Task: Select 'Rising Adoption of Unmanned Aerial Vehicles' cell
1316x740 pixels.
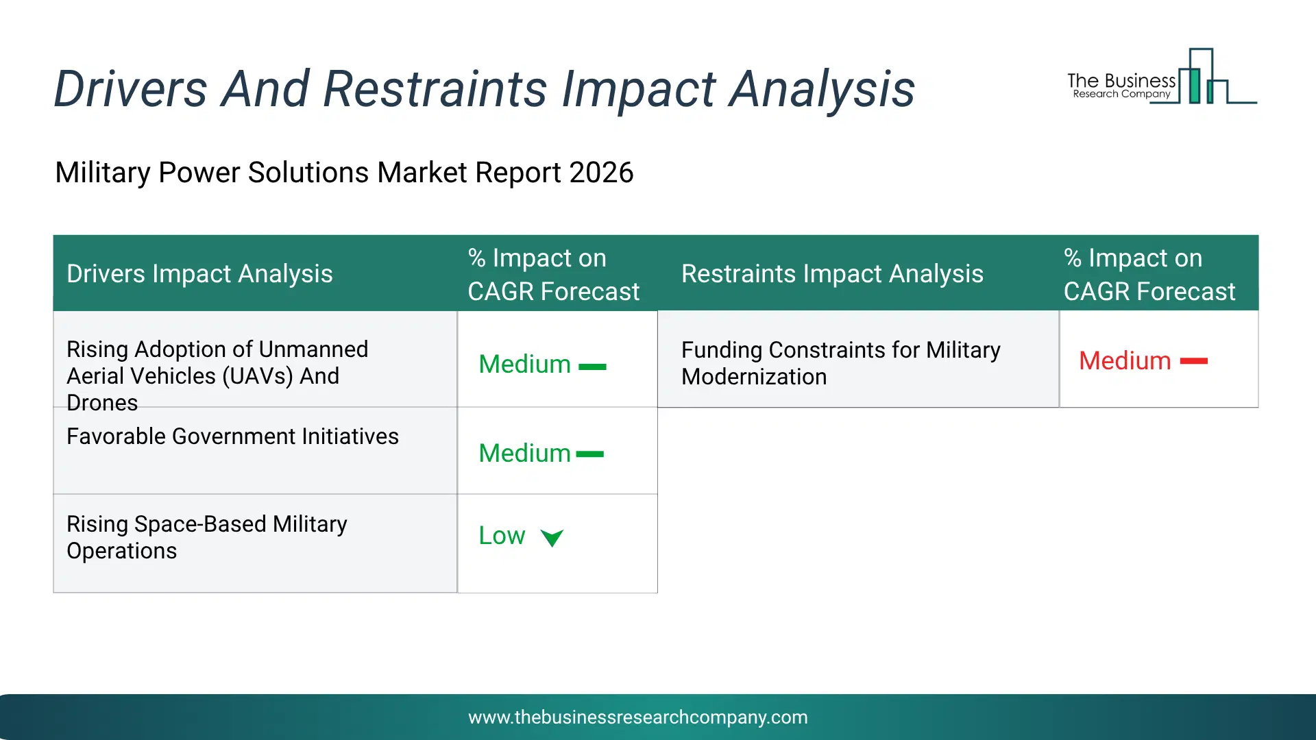Action: coord(255,360)
